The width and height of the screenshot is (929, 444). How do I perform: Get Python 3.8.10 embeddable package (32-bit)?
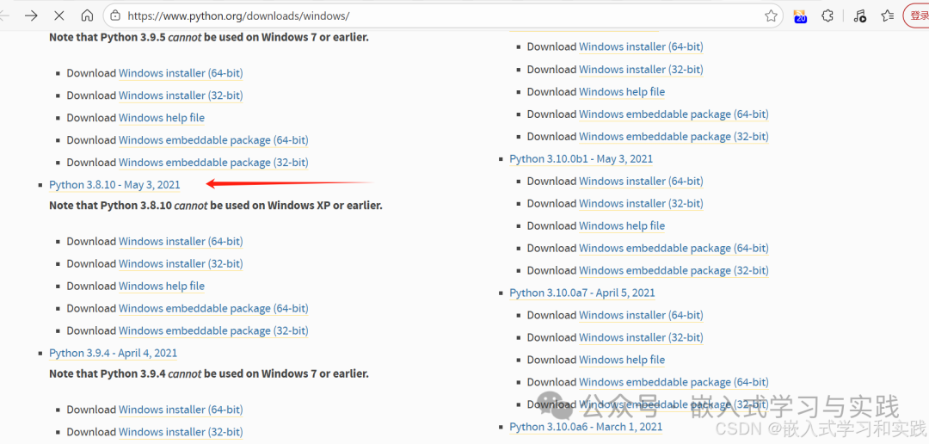(x=213, y=330)
